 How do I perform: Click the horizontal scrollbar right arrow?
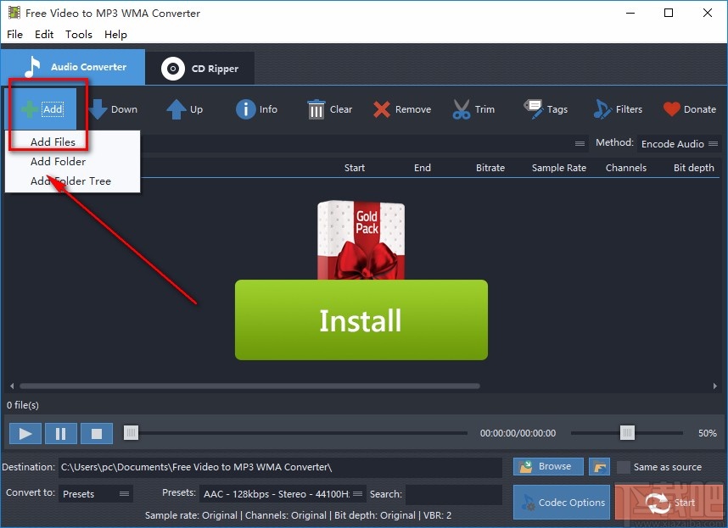click(715, 386)
